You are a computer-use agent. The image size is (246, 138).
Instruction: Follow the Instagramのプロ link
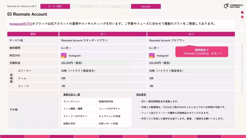(20, 24)
